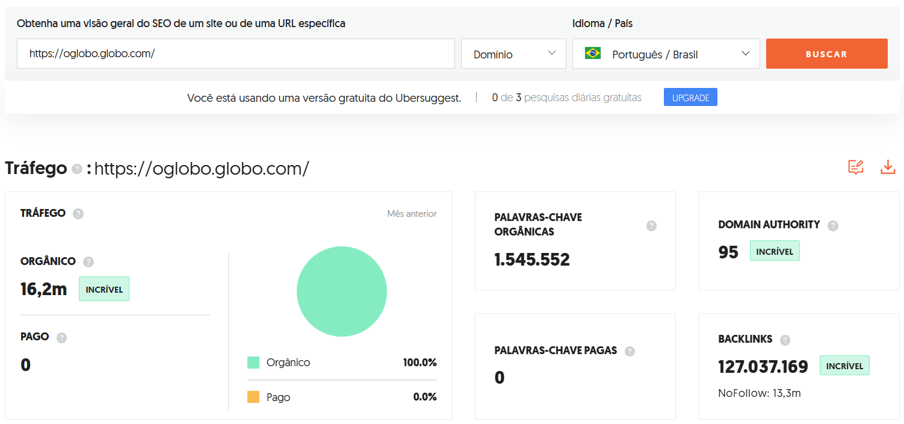Click the share report icon beside Tráfego heading
904x424 pixels.
click(856, 167)
